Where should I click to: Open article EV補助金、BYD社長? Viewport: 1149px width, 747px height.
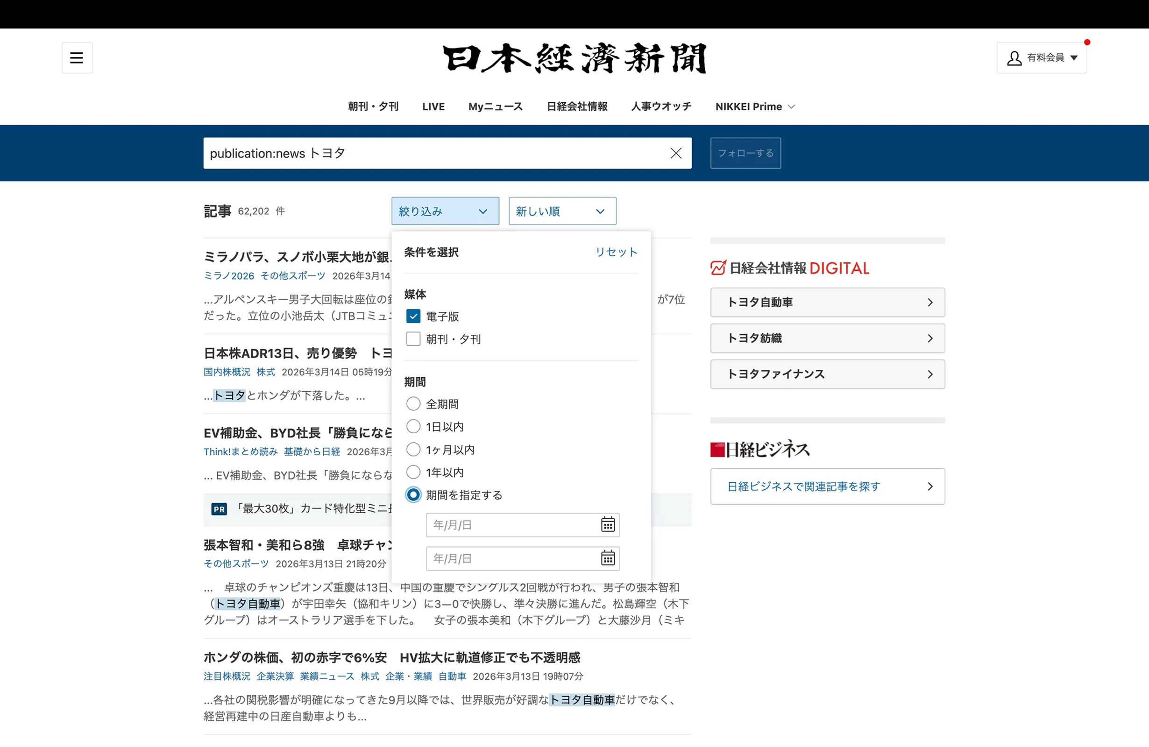click(x=298, y=433)
